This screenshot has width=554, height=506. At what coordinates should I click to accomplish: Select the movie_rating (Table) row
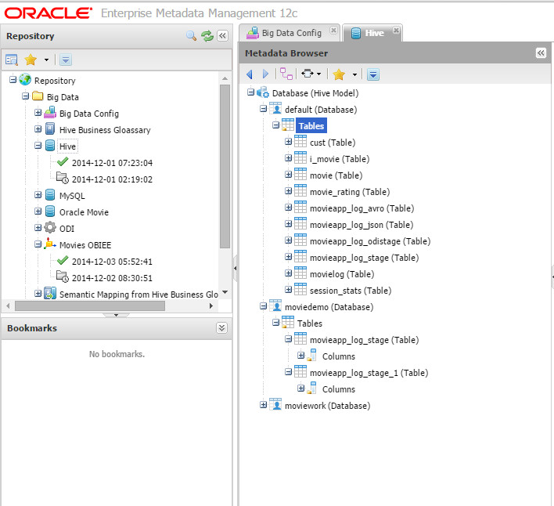click(350, 192)
